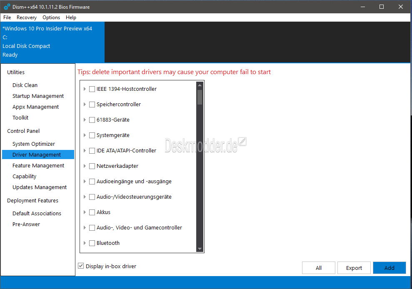Click the Export button

[354, 268]
